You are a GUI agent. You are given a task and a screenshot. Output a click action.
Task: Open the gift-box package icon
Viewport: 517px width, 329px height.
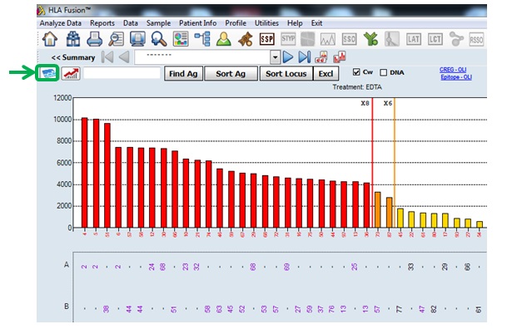point(73,39)
